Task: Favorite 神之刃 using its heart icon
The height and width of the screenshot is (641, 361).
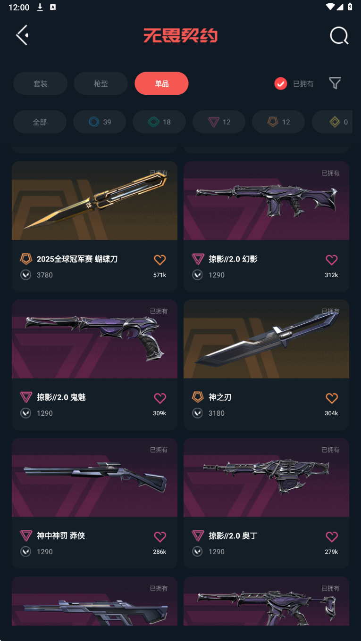Action: (331, 398)
